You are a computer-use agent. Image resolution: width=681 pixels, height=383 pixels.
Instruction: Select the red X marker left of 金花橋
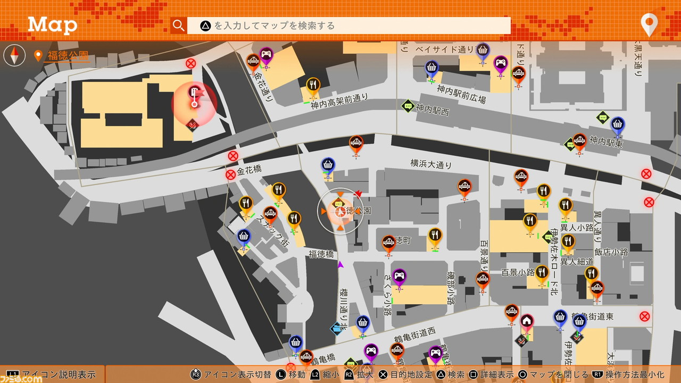(x=230, y=174)
